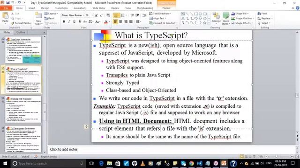Click the zoom slider handle
The image size is (300, 168).
(x=276, y=157)
